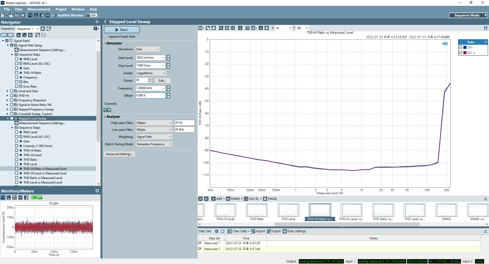The image size is (489, 264).
Task: Copy graph to clipboard icon
Action: coord(208,28)
